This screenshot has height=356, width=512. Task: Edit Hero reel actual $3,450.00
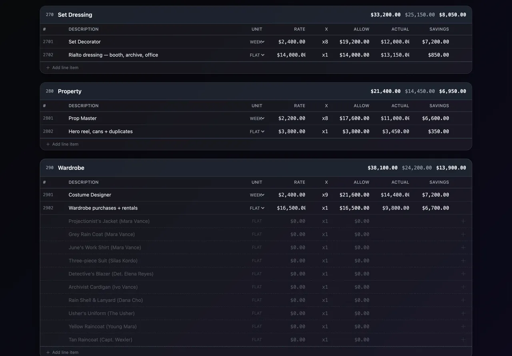pos(395,131)
